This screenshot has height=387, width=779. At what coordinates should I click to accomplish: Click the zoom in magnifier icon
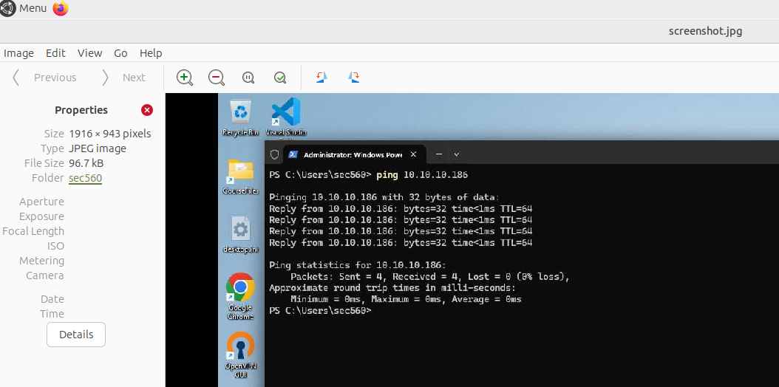click(x=185, y=78)
